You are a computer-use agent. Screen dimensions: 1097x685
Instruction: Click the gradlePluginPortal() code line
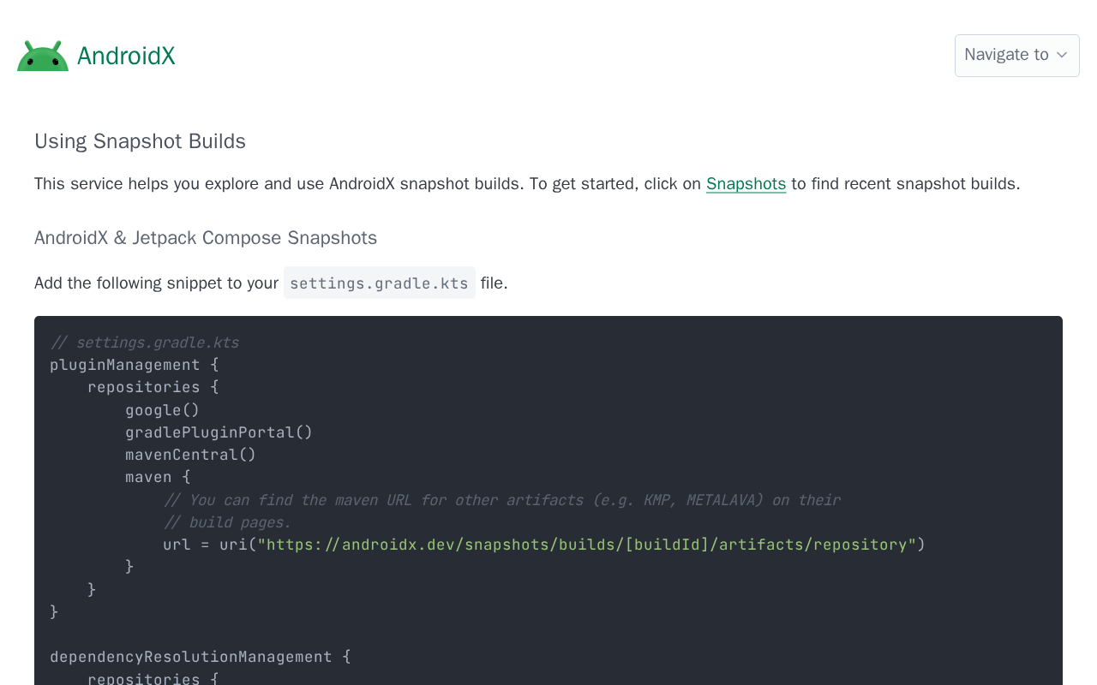[219, 432]
